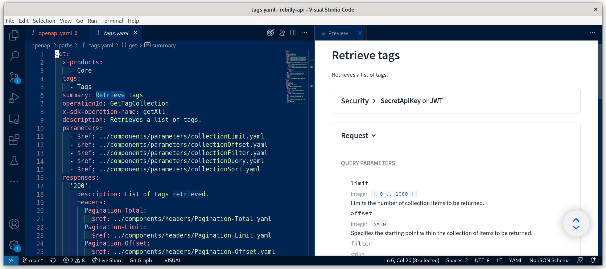Open the Explorer view in activity bar
Image resolution: width=606 pixels, height=269 pixels.
14,35
